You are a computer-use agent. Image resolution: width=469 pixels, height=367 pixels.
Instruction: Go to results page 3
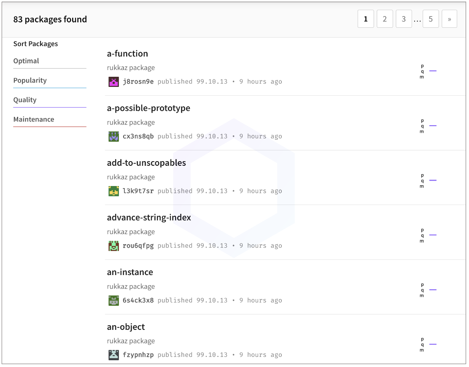pos(404,19)
